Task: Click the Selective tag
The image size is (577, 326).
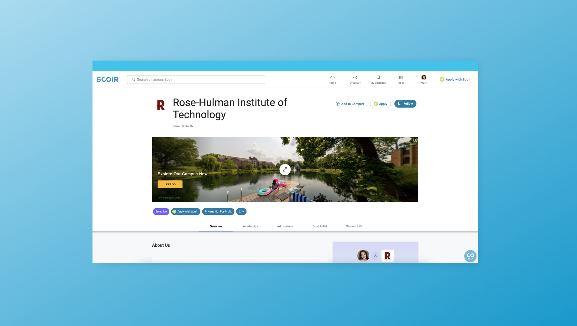Action: [x=161, y=212]
